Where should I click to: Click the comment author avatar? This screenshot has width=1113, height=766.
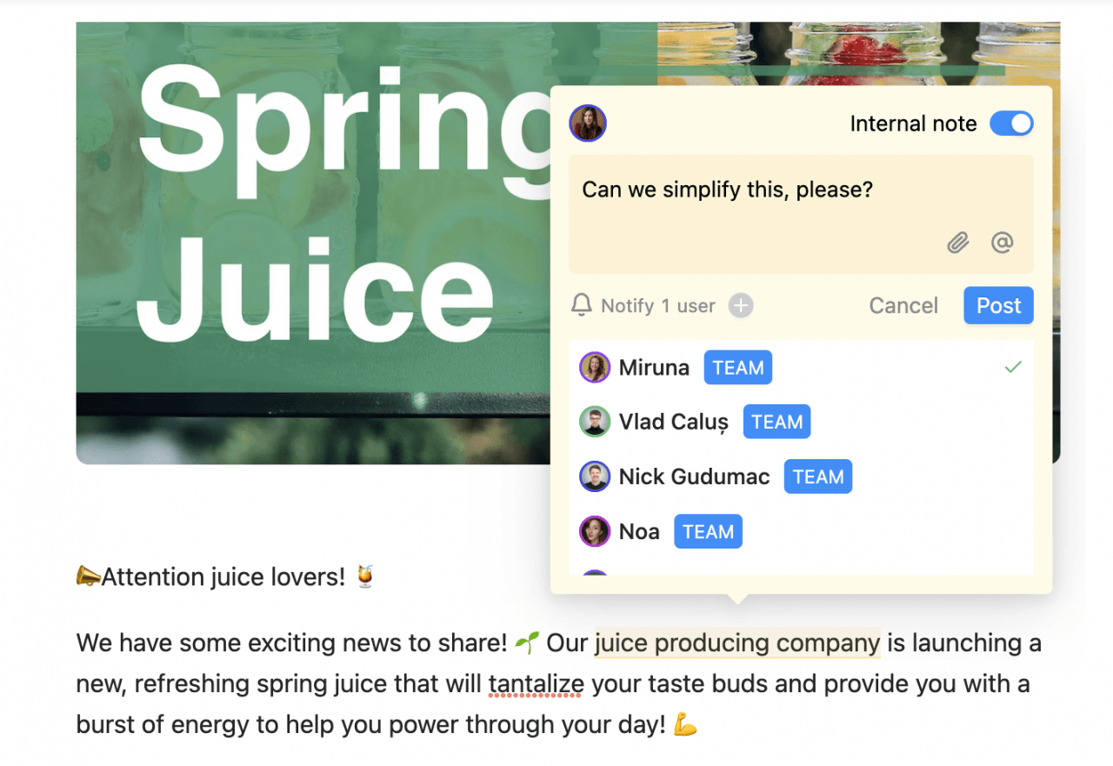(588, 123)
